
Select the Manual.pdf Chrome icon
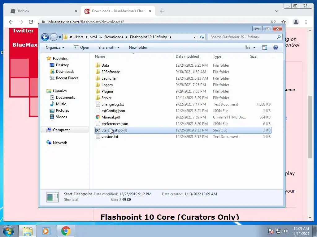tap(98, 117)
